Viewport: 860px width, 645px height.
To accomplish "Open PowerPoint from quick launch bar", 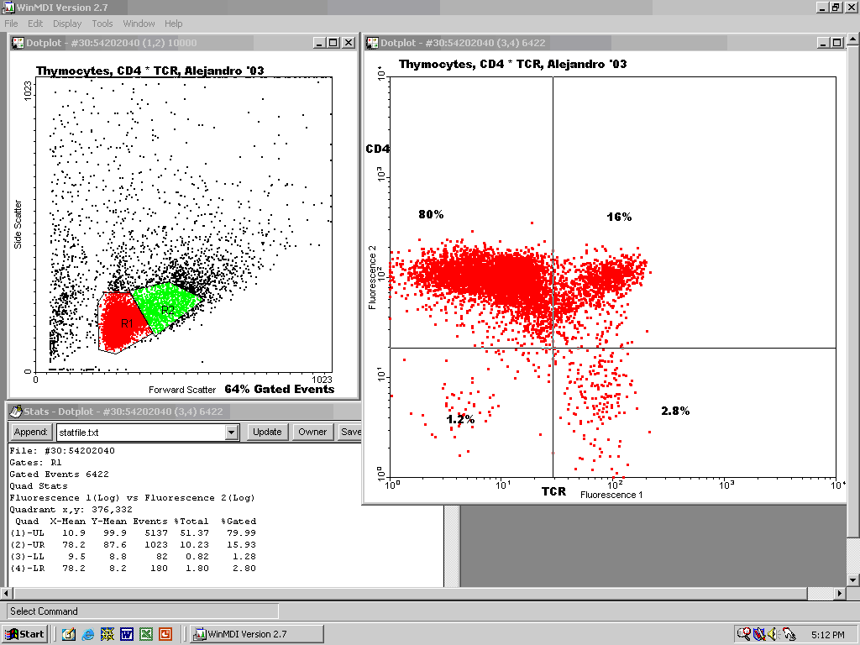I will click(x=165, y=634).
